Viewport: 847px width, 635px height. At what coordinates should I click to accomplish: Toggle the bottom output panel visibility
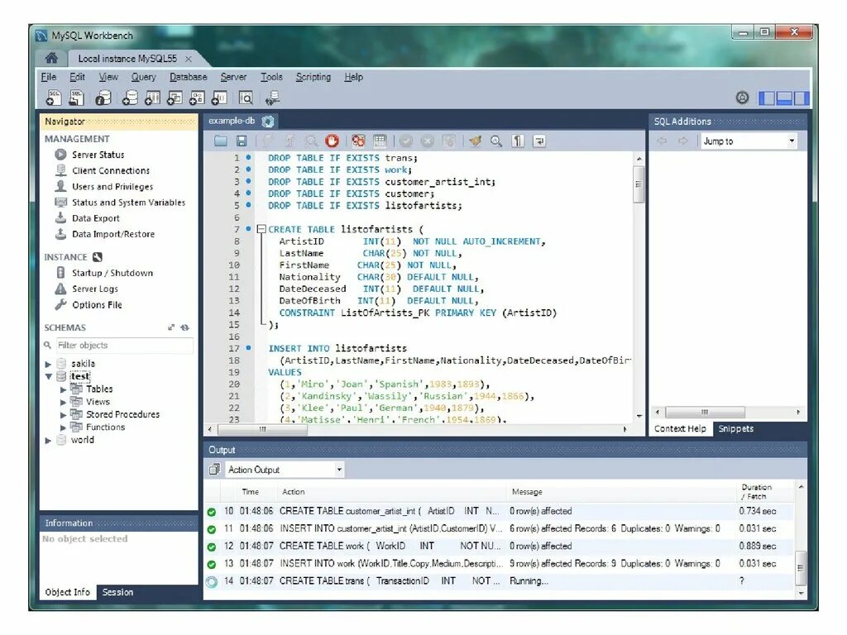tap(784, 98)
